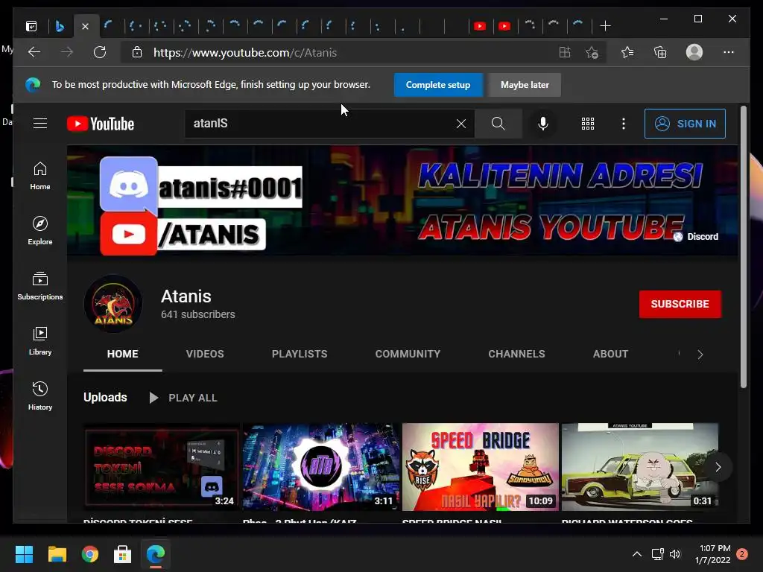Open Edge settings and more menu
This screenshot has height=572, width=763.
click(x=729, y=52)
